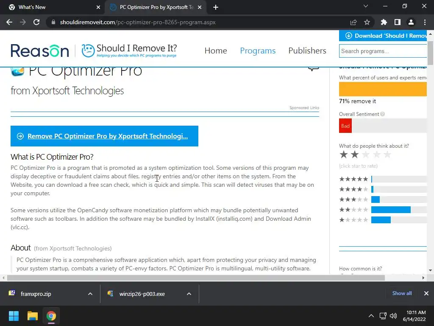Image resolution: width=434 pixels, height=326 pixels.
Task: Click the address bar URL
Action: (138, 22)
